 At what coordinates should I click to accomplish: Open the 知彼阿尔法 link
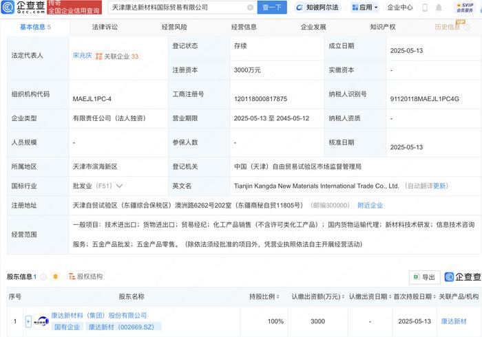(x=317, y=8)
